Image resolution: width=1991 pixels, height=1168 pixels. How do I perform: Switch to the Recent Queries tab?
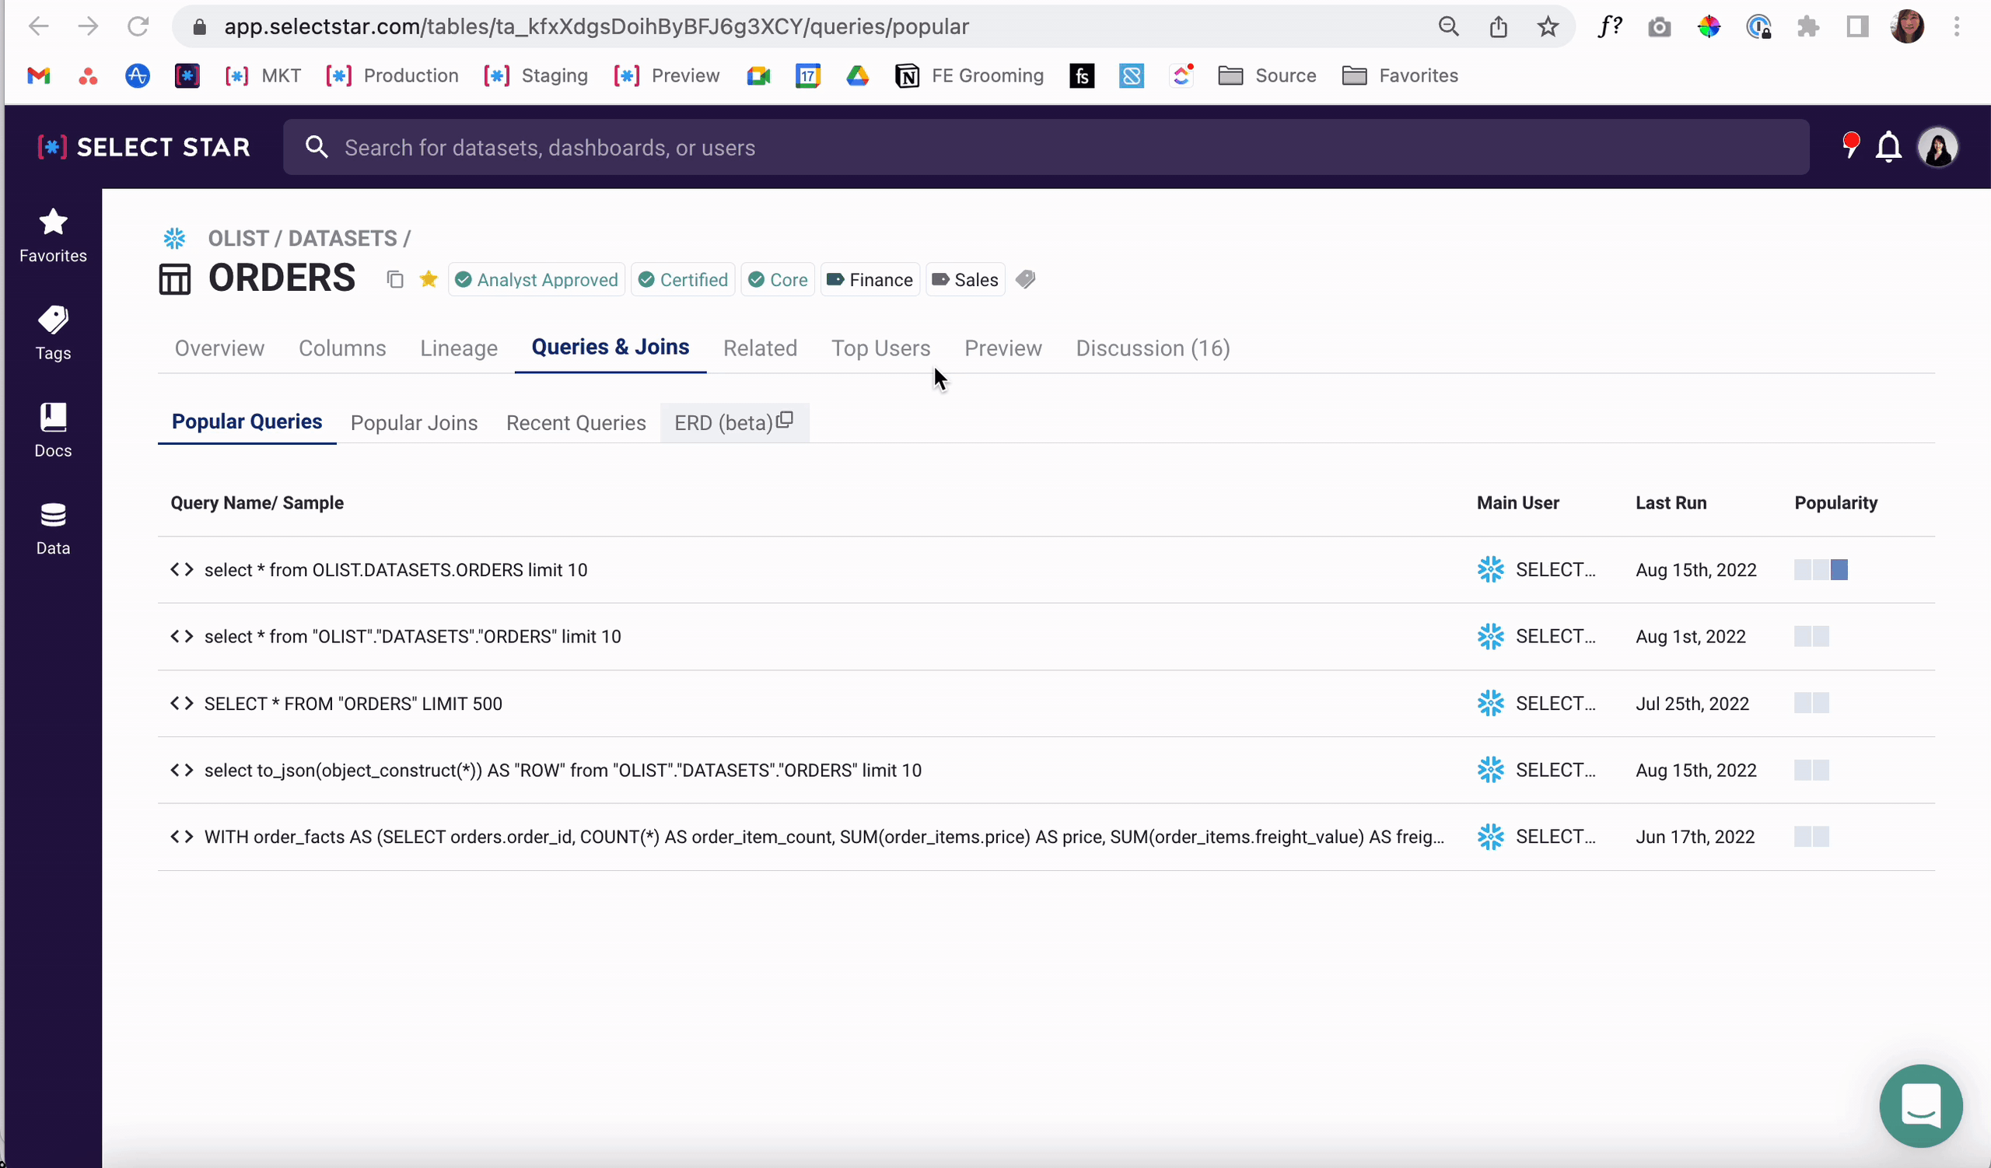tap(576, 423)
